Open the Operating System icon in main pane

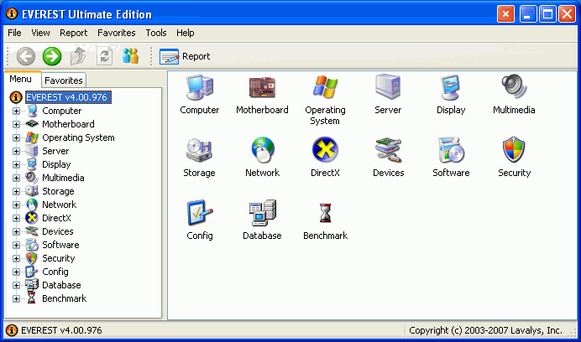point(325,88)
